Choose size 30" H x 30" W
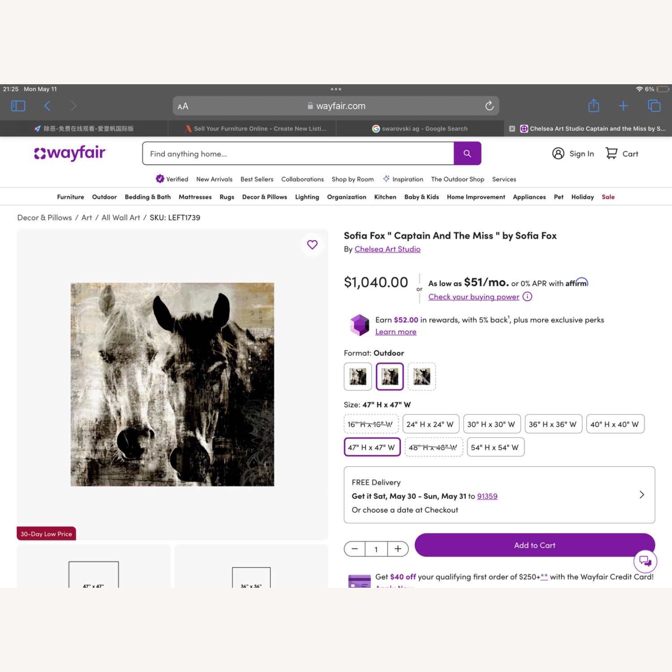Viewport: 672px width, 672px height. pyautogui.click(x=491, y=424)
